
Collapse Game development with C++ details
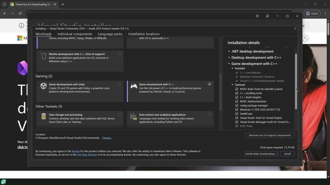coord(229,64)
